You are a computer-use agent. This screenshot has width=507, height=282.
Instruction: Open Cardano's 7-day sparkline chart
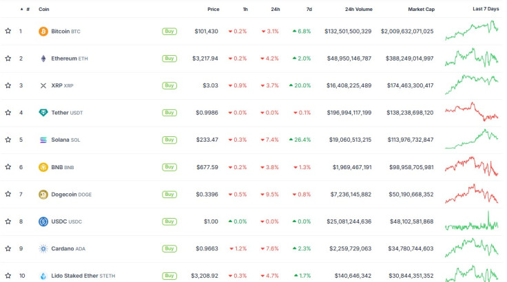(x=471, y=248)
